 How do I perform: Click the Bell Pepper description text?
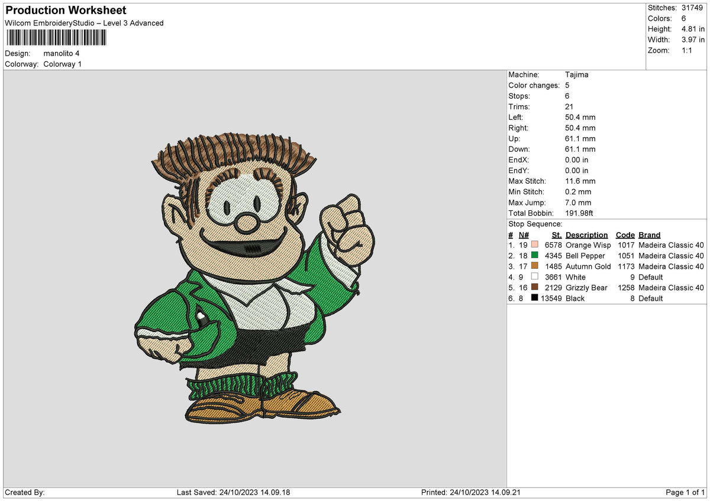click(585, 256)
